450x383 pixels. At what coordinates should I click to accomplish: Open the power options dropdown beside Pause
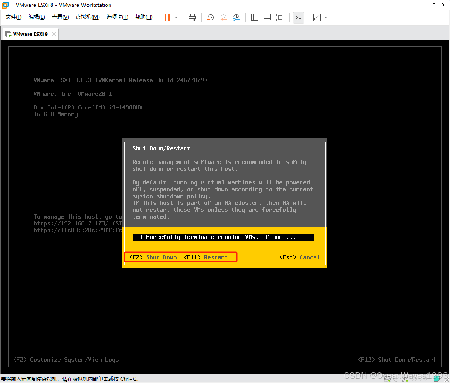(x=176, y=17)
